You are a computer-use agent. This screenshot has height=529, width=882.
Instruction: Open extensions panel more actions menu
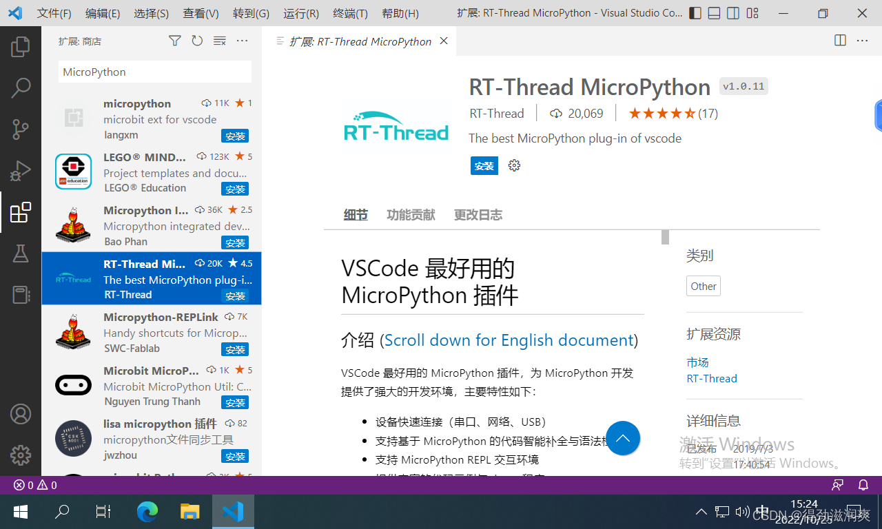tap(242, 41)
